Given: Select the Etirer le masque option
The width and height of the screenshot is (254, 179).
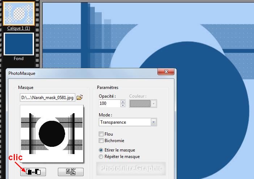Looking at the screenshot, I should (x=101, y=150).
